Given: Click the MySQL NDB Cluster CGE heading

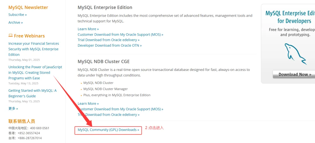Looking at the screenshot, I should coord(104,62).
